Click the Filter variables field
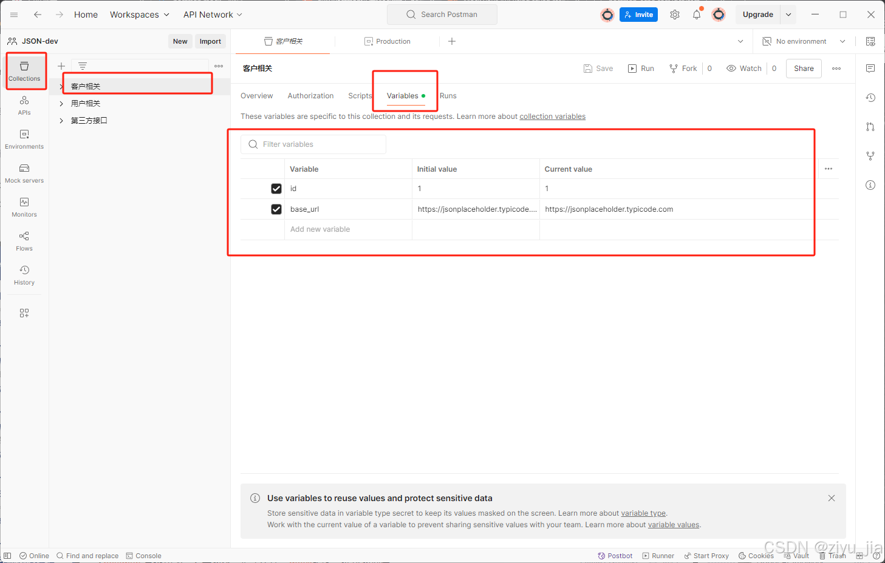This screenshot has width=885, height=563. coord(313,144)
